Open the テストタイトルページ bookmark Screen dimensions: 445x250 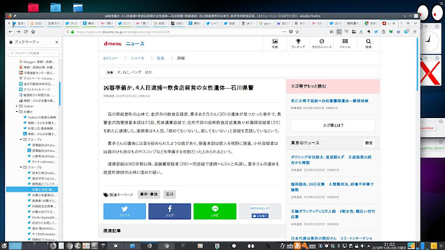click(x=37, y=90)
